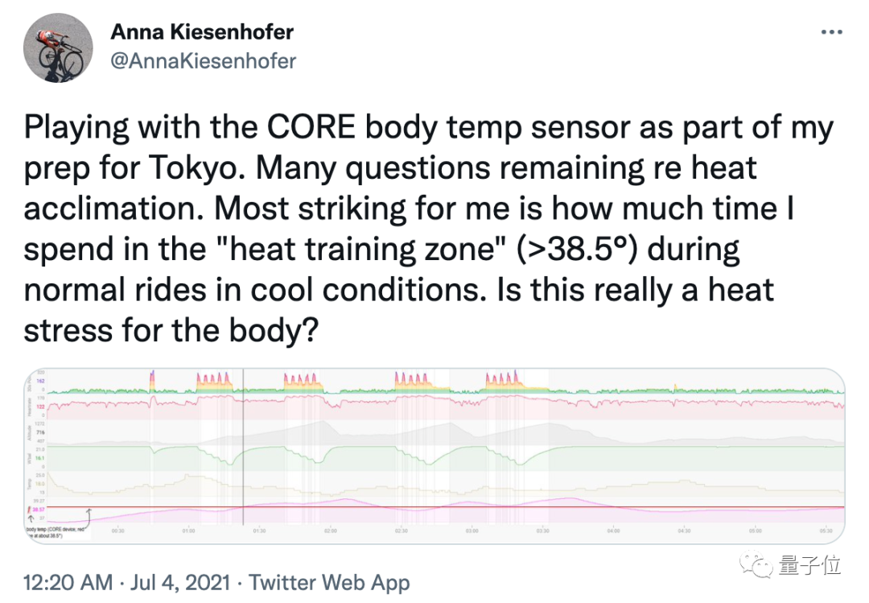Click the 03:00 time label on chart axis
Image resolution: width=869 pixels, height=603 pixels.
[x=472, y=531]
